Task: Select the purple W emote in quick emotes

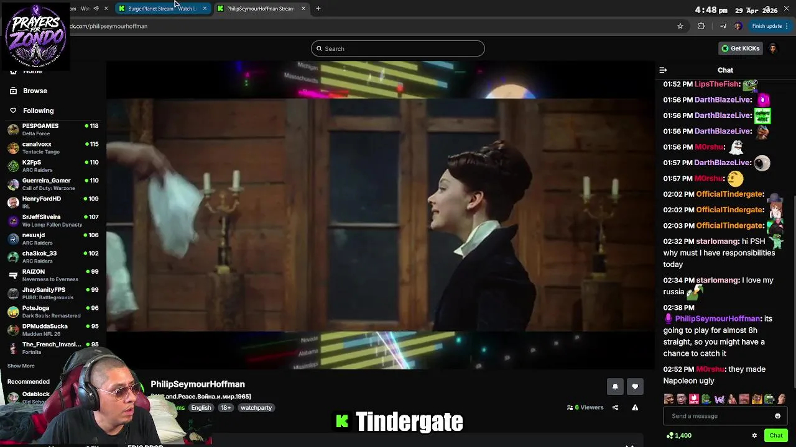Action: click(x=720, y=399)
